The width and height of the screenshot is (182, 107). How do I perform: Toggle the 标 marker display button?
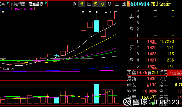pyautogui.click(x=82, y=4)
